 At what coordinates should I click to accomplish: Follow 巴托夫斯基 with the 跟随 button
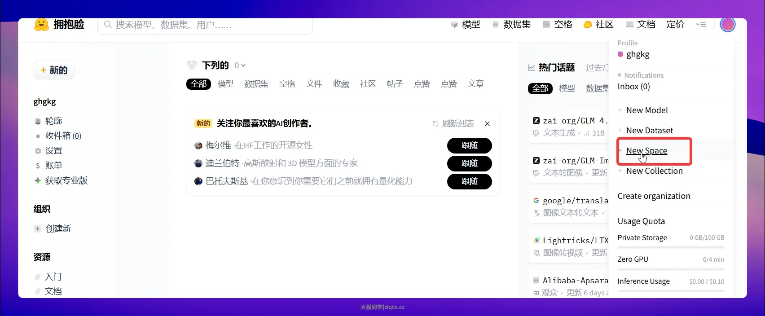pyautogui.click(x=469, y=181)
